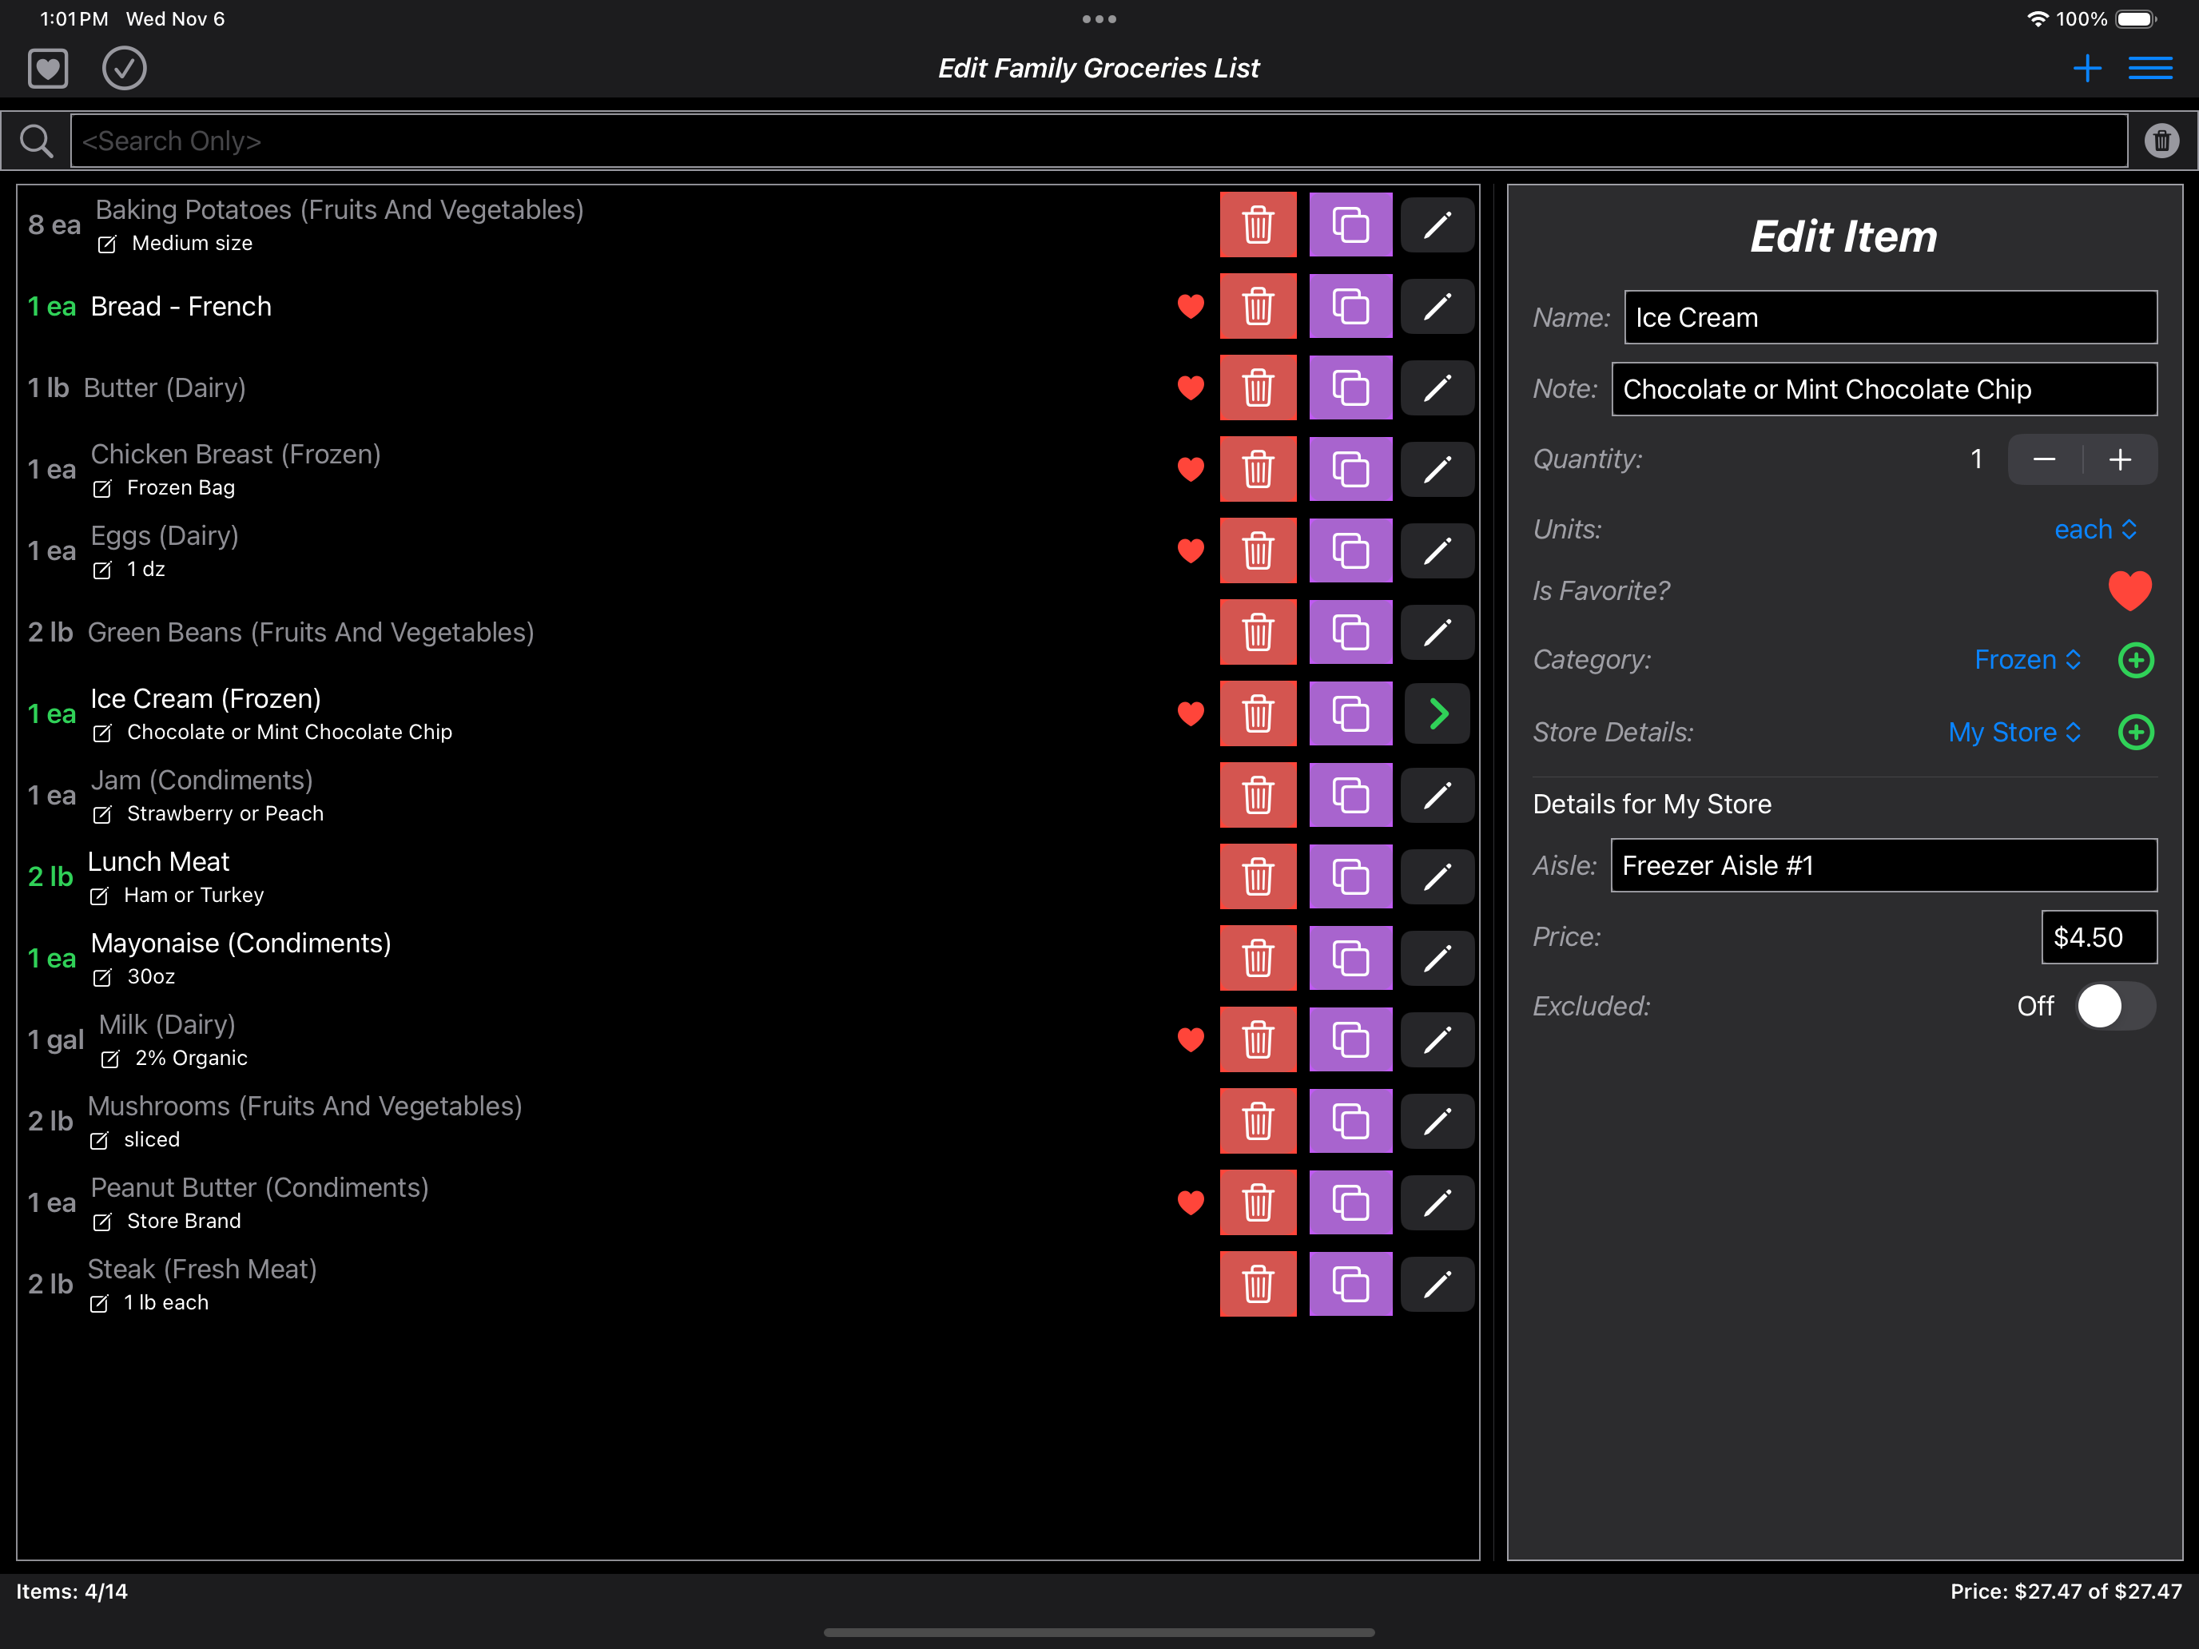Viewport: 2199px width, 1649px height.
Task: Add a new item with plus icon
Action: tap(2086, 69)
